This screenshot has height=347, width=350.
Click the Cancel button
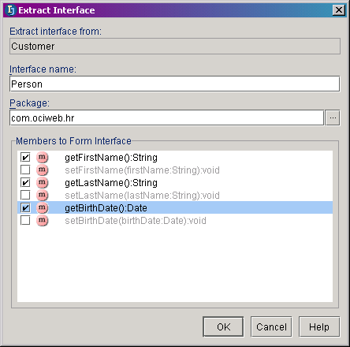point(271,326)
